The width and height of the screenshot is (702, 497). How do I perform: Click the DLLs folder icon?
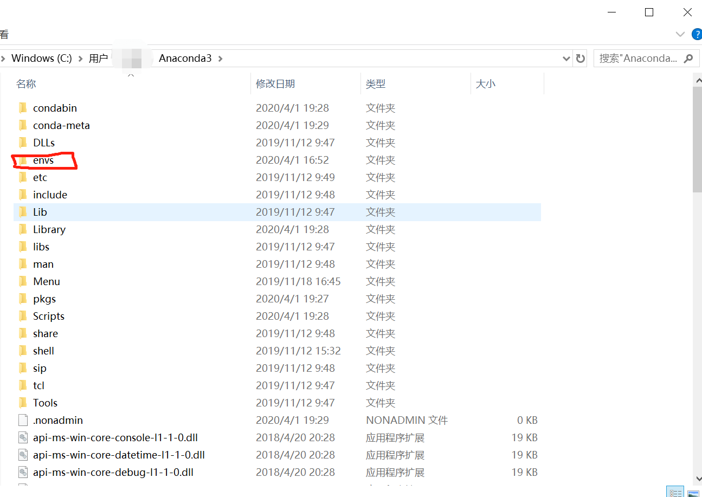point(23,143)
